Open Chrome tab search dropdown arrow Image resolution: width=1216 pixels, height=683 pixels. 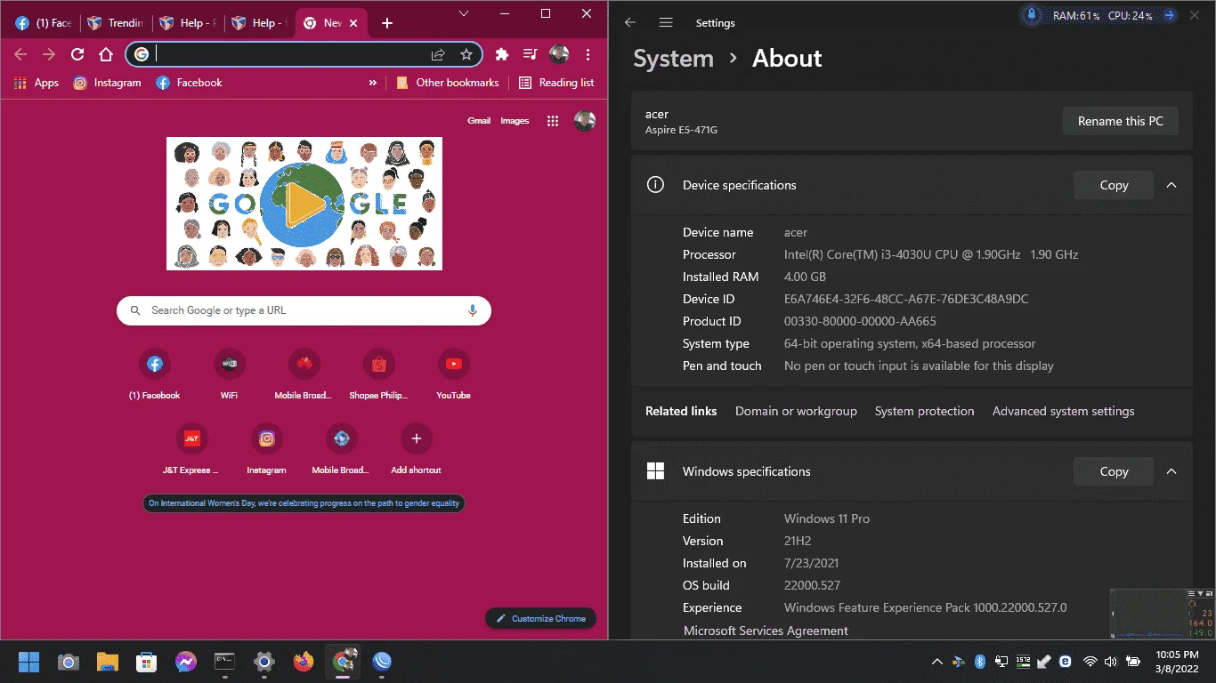click(x=464, y=13)
